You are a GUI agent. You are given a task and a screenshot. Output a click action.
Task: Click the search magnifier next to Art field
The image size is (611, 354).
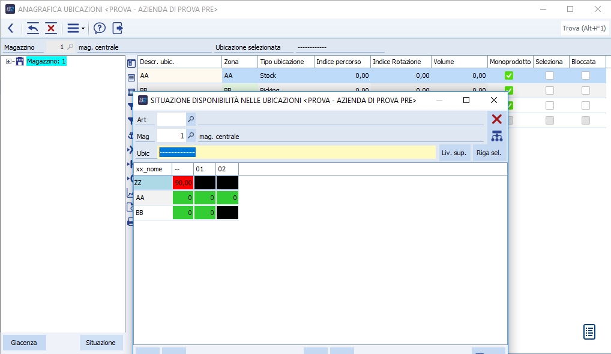pyautogui.click(x=191, y=119)
